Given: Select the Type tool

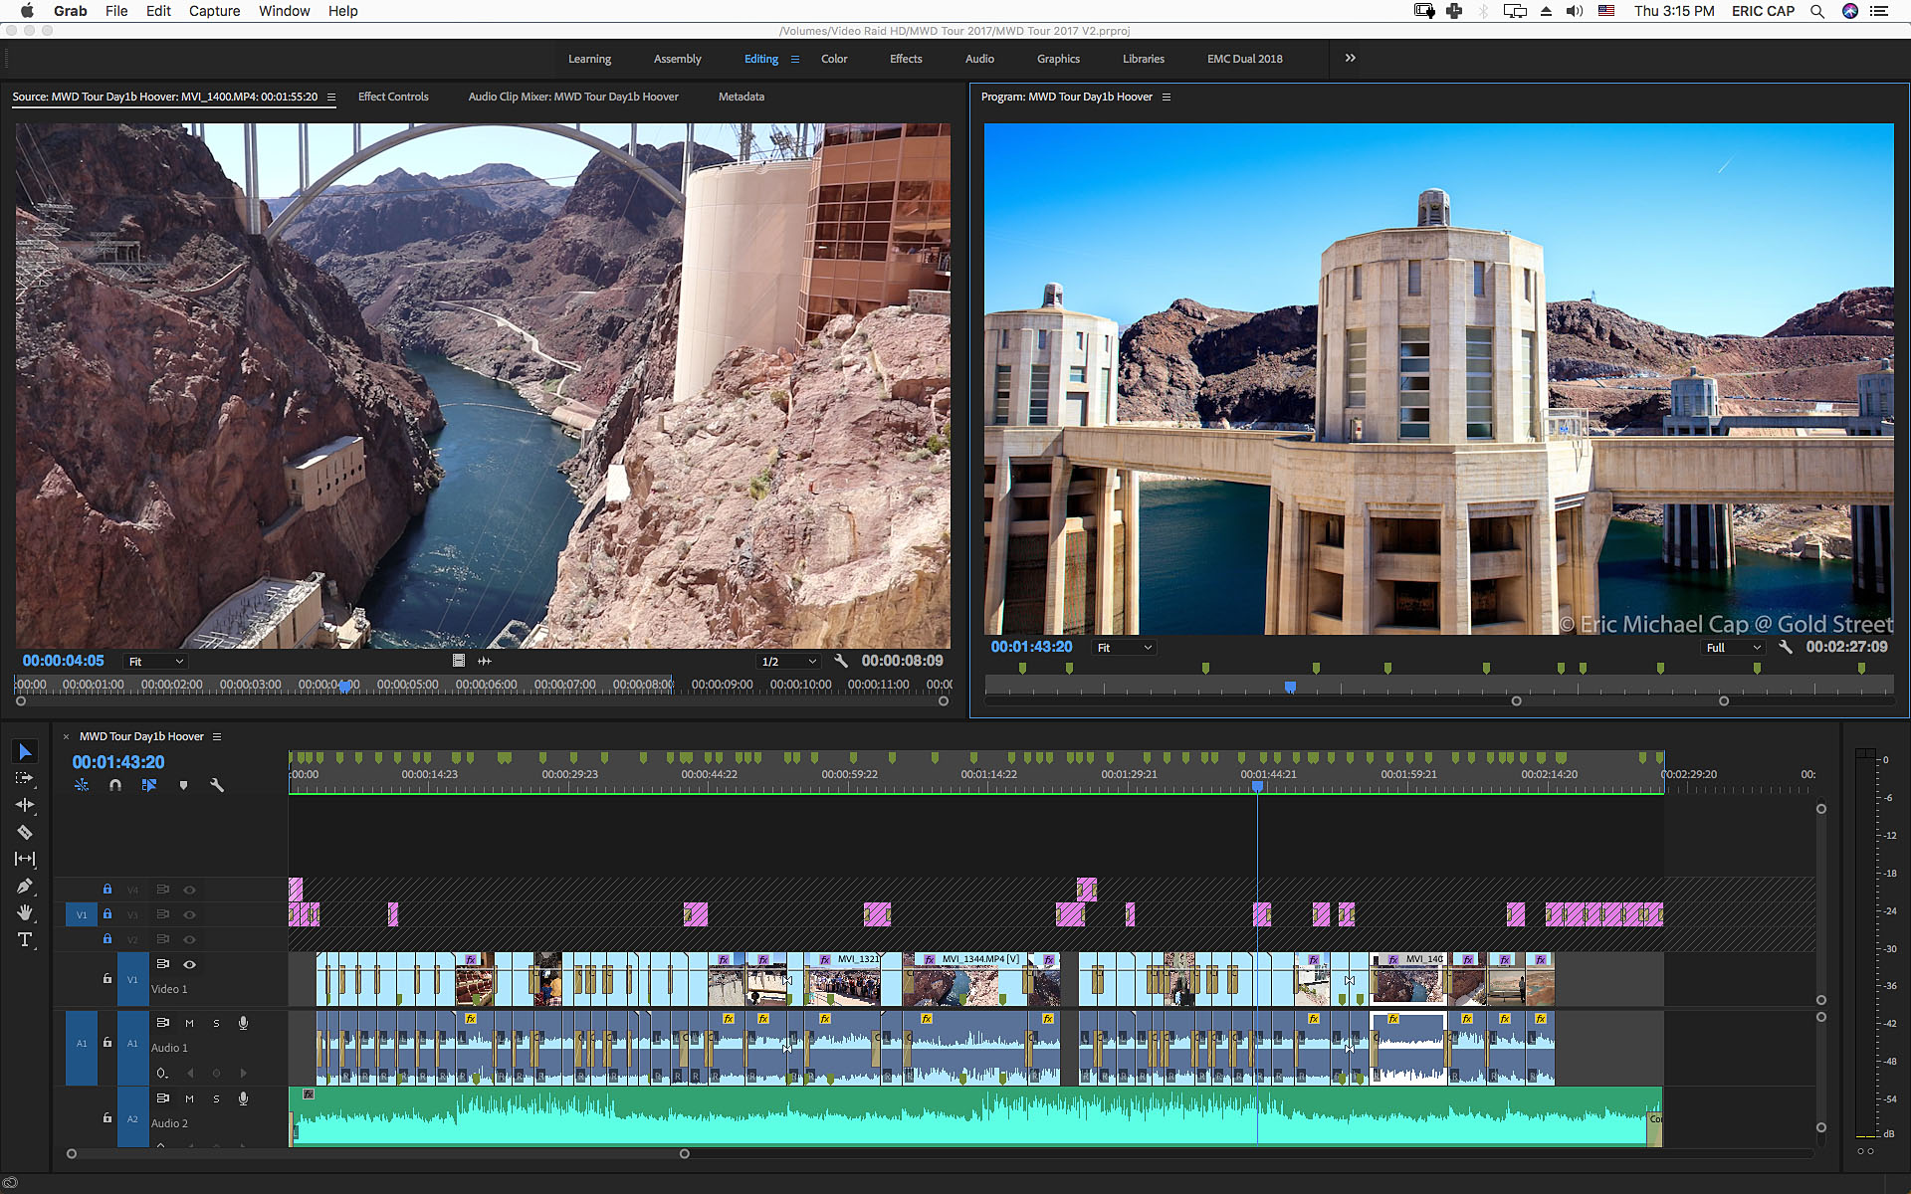Looking at the screenshot, I should point(25,939).
